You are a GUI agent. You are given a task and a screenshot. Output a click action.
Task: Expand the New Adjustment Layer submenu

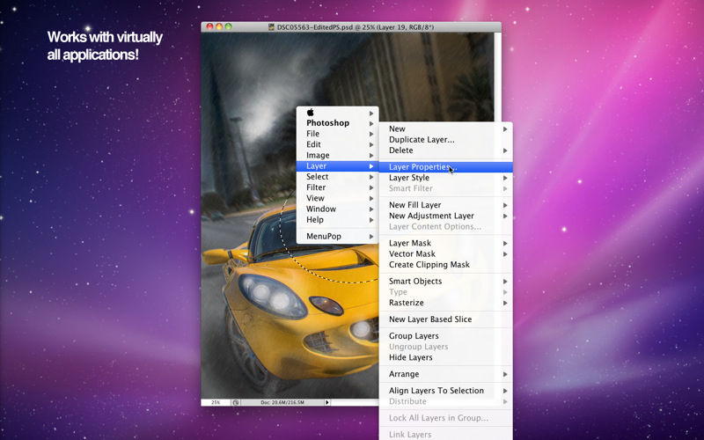446,216
